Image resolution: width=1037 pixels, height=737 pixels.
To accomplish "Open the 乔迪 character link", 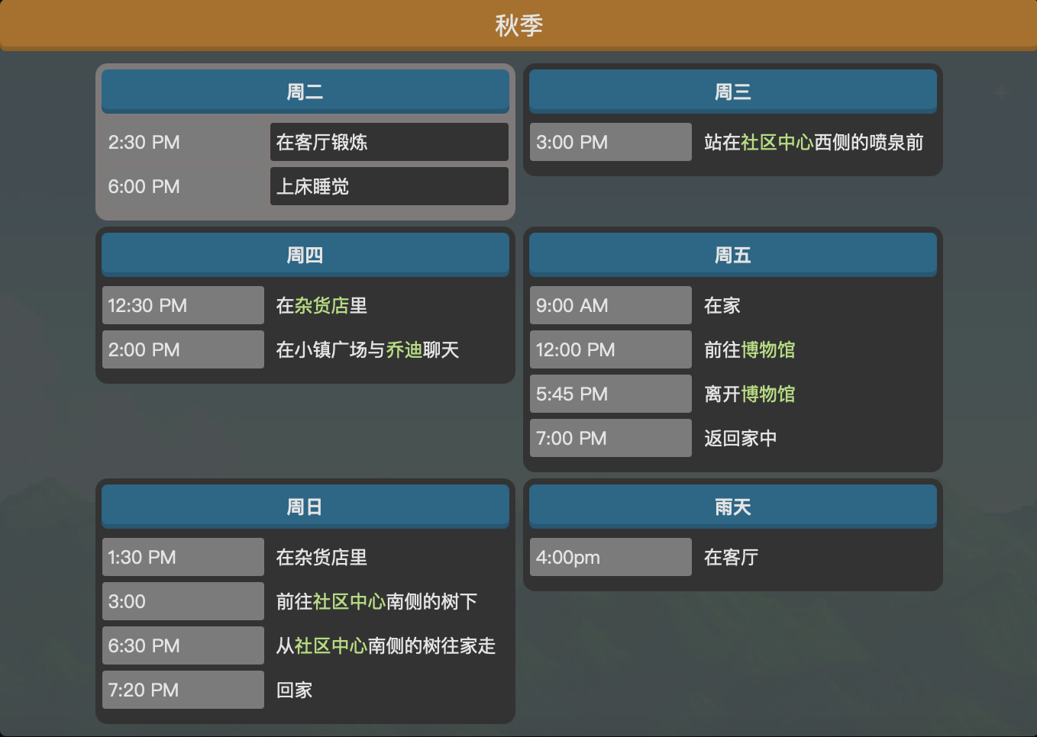I will [404, 350].
